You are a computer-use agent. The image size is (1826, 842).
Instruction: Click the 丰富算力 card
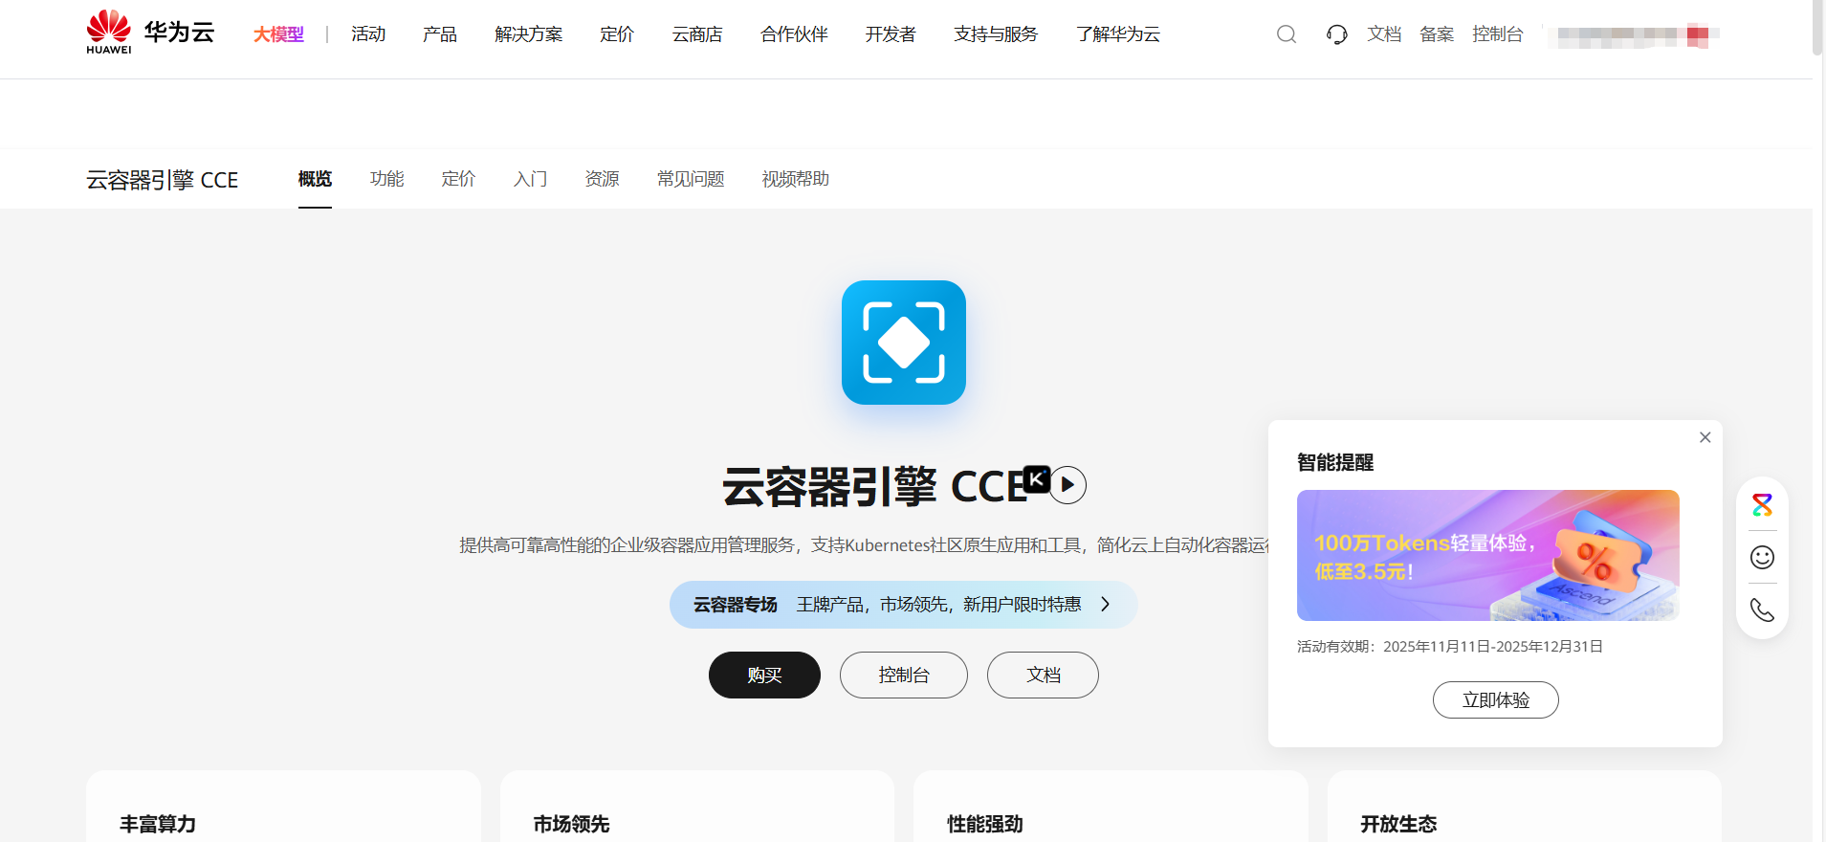coord(283,807)
